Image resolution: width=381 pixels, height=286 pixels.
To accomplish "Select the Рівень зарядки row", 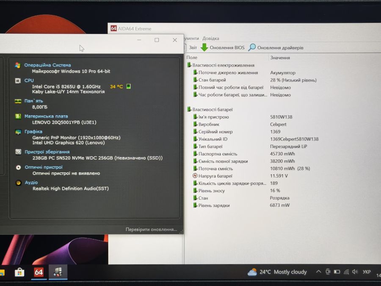I will click(x=241, y=205).
